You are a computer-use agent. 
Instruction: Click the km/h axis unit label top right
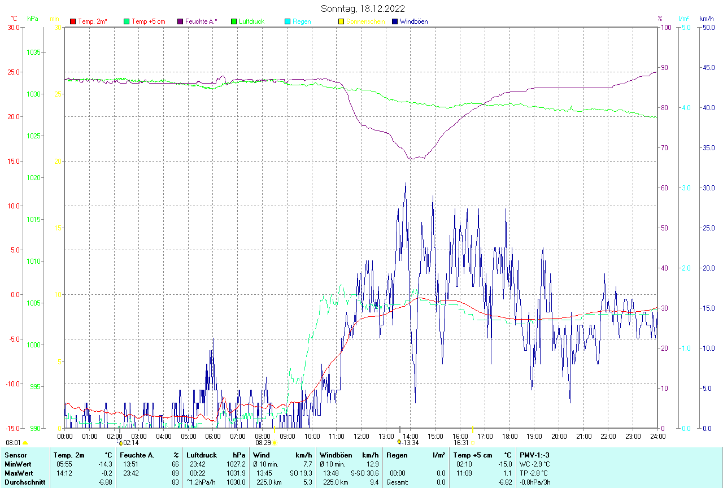707,19
